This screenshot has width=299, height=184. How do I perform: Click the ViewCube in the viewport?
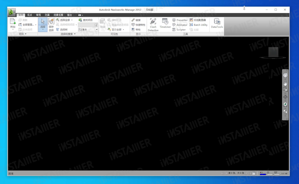(273, 52)
